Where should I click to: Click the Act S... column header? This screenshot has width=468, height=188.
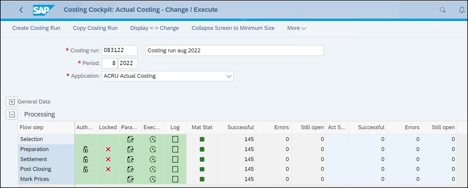[337, 127]
